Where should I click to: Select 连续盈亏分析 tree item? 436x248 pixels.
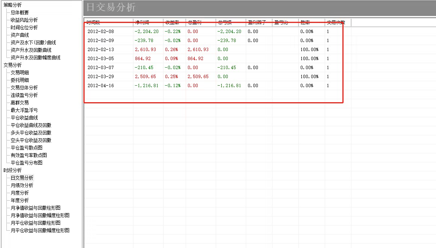[24, 95]
